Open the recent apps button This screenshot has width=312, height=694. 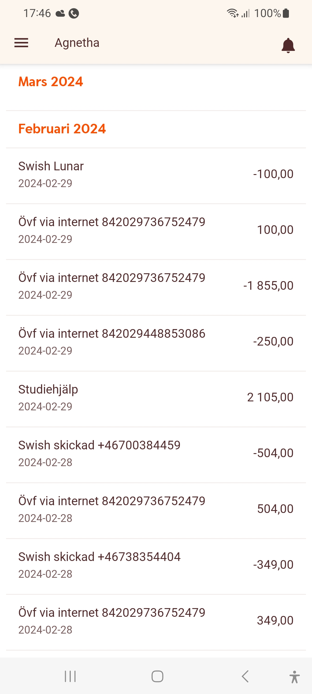click(70, 676)
